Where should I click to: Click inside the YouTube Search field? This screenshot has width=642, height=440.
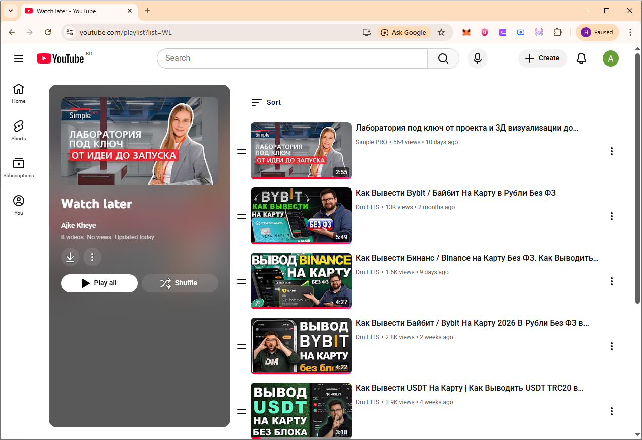293,58
